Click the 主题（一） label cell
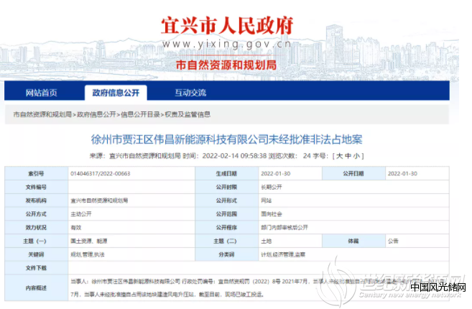 37,241
